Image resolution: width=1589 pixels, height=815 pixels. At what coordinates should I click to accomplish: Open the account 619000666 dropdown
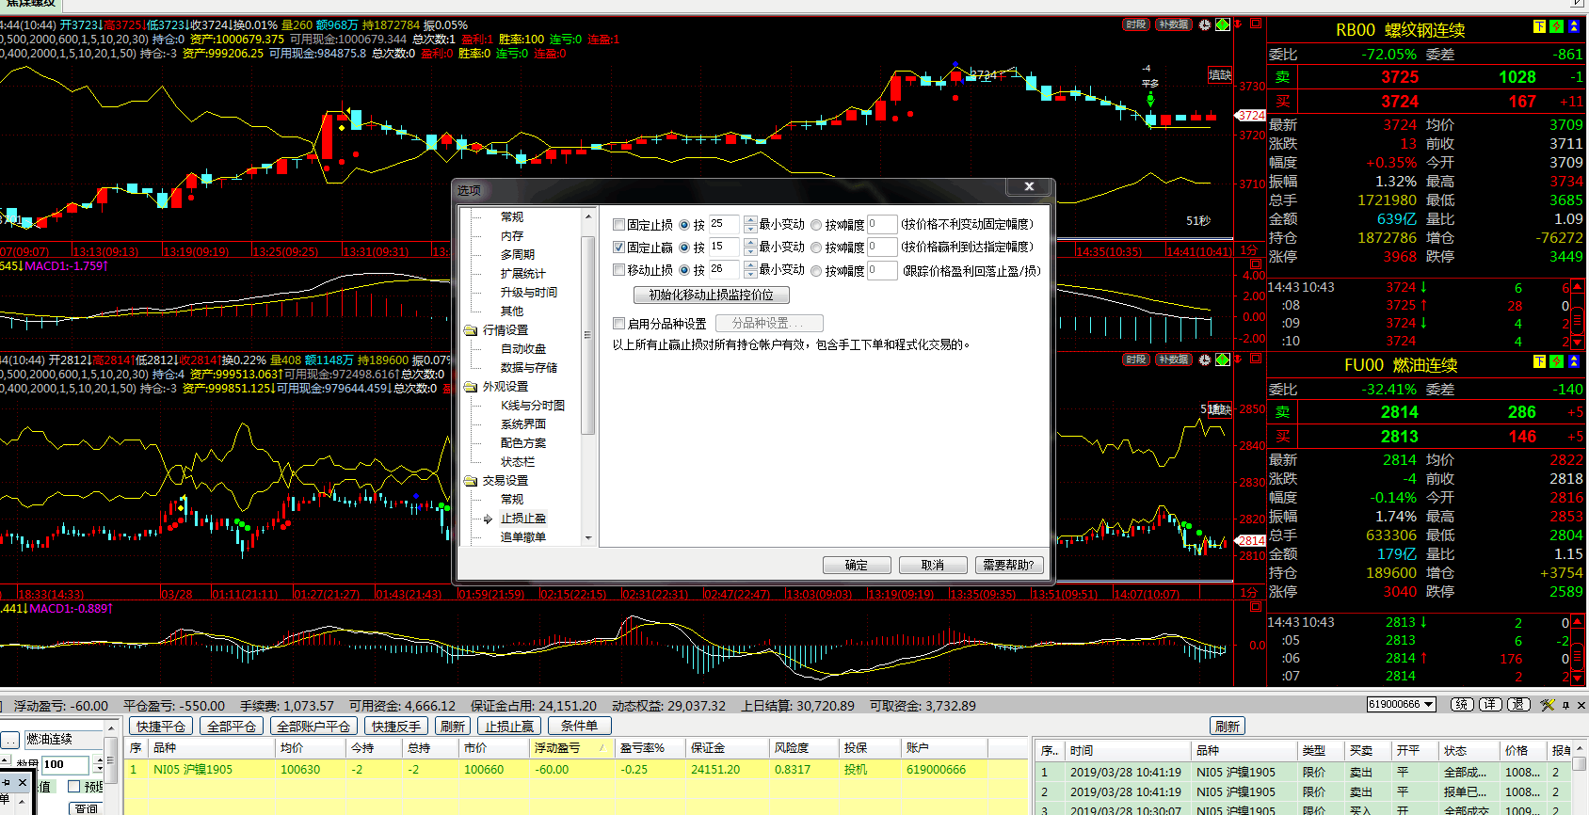(1429, 704)
